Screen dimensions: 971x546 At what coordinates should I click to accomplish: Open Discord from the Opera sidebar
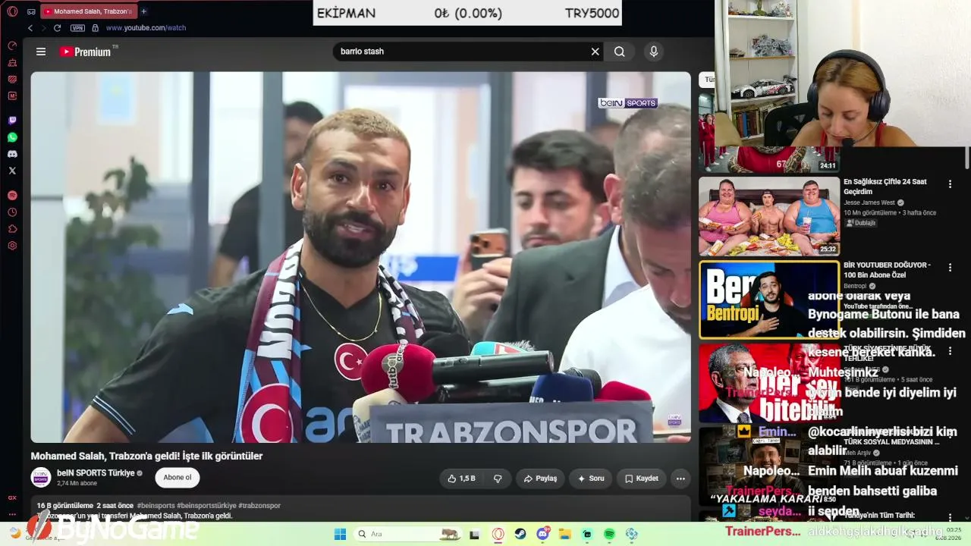tap(12, 154)
